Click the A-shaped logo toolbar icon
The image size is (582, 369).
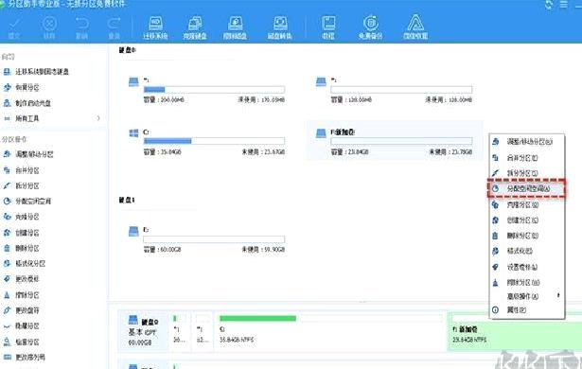point(415,27)
